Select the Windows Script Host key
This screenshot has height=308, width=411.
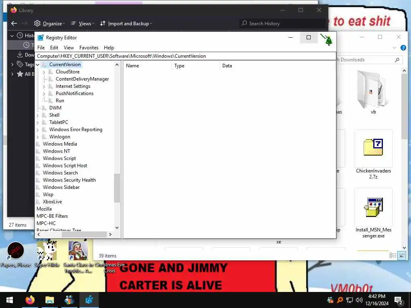65,166
